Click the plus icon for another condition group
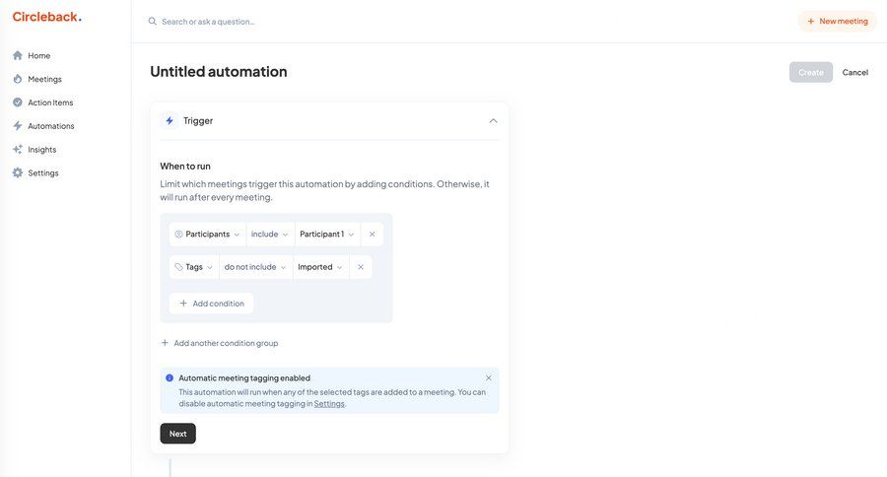Viewport: 887px width, 477px height. click(166, 343)
